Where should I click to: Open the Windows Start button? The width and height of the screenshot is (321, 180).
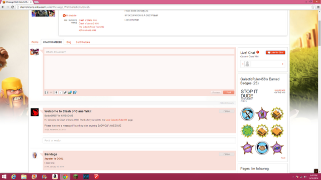(x=4, y=176)
